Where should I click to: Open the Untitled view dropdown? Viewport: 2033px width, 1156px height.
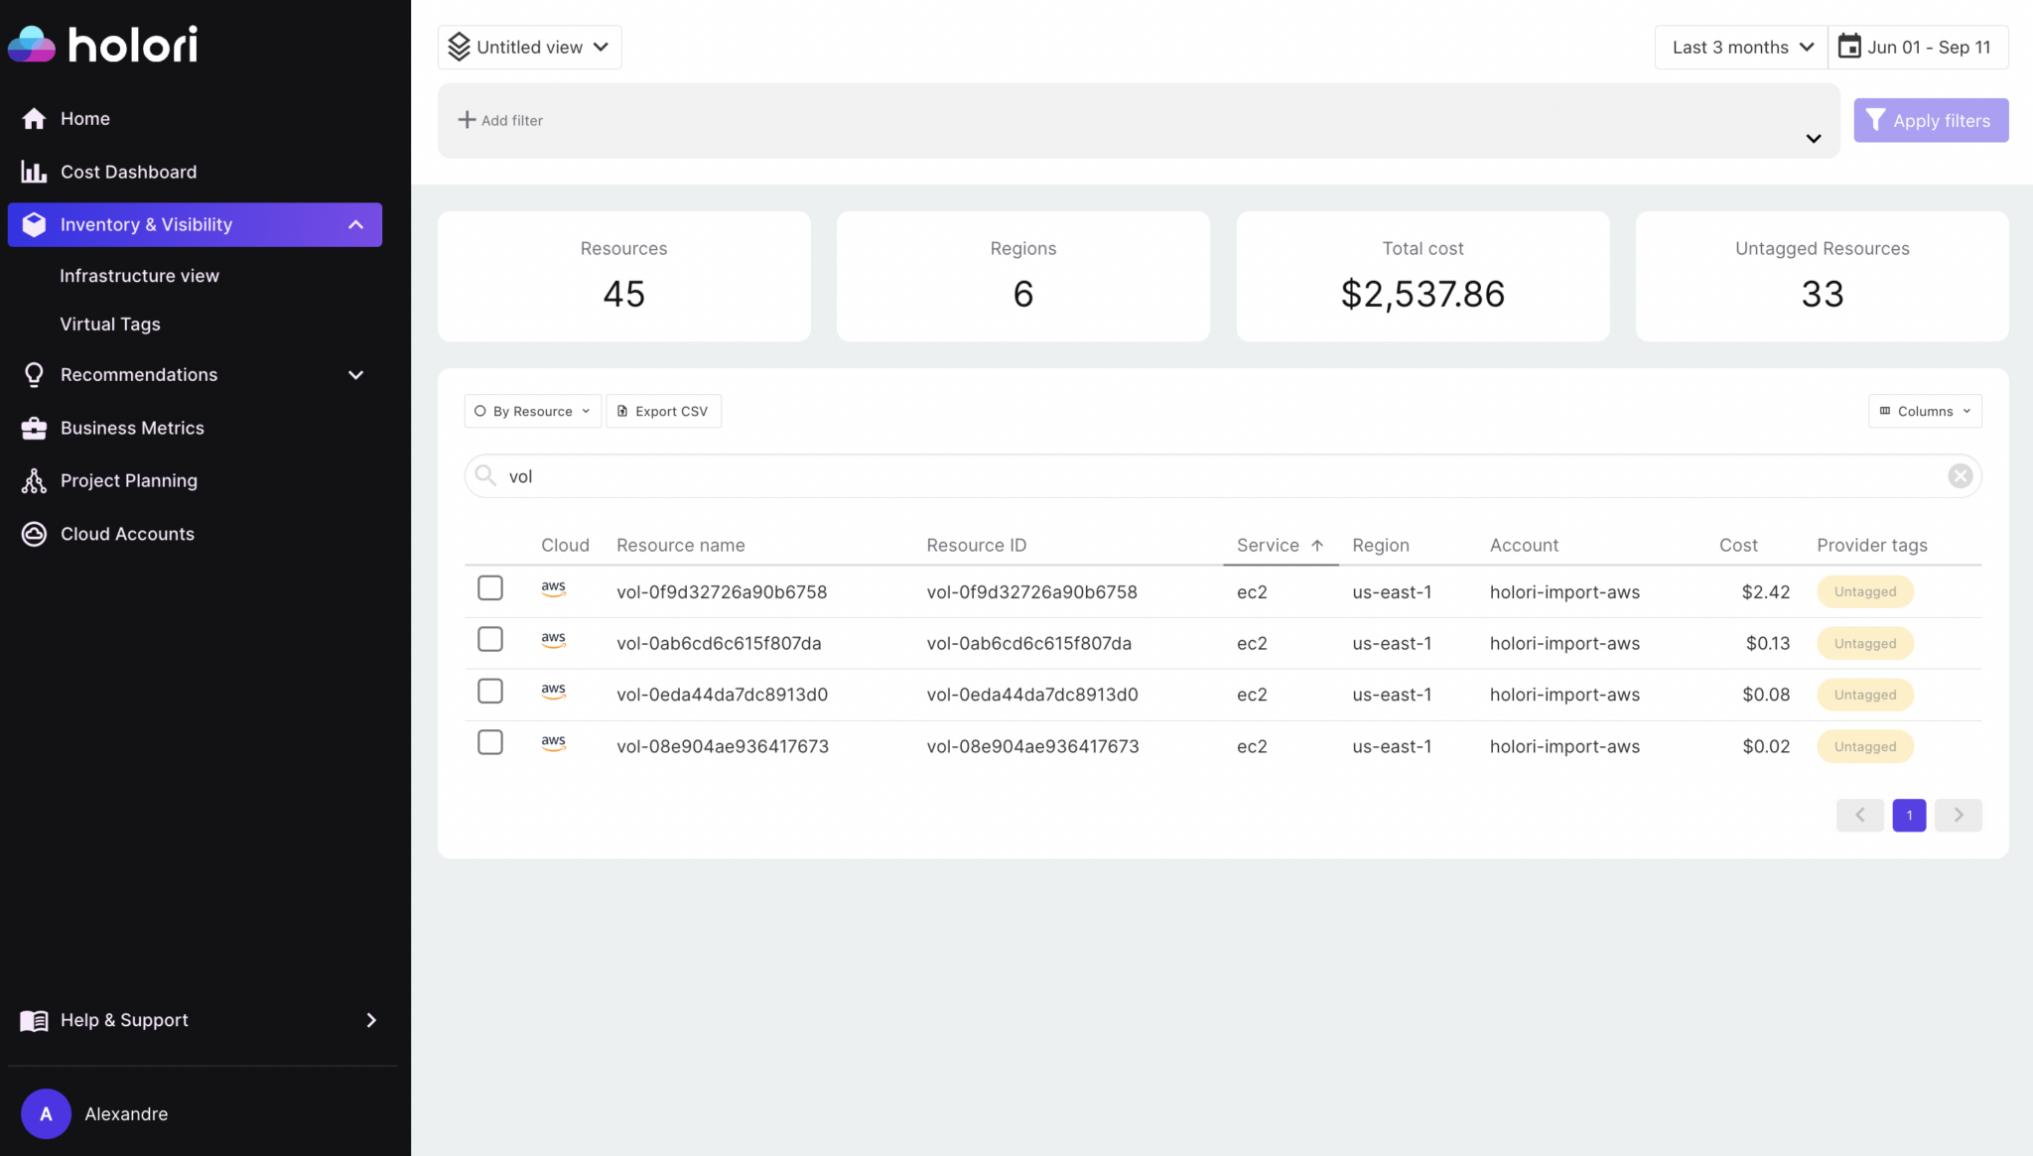pyautogui.click(x=529, y=47)
